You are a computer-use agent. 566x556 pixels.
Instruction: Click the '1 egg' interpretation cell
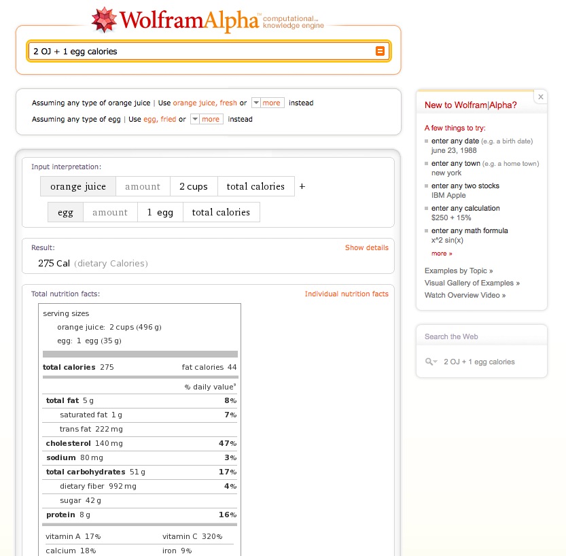[x=160, y=212]
